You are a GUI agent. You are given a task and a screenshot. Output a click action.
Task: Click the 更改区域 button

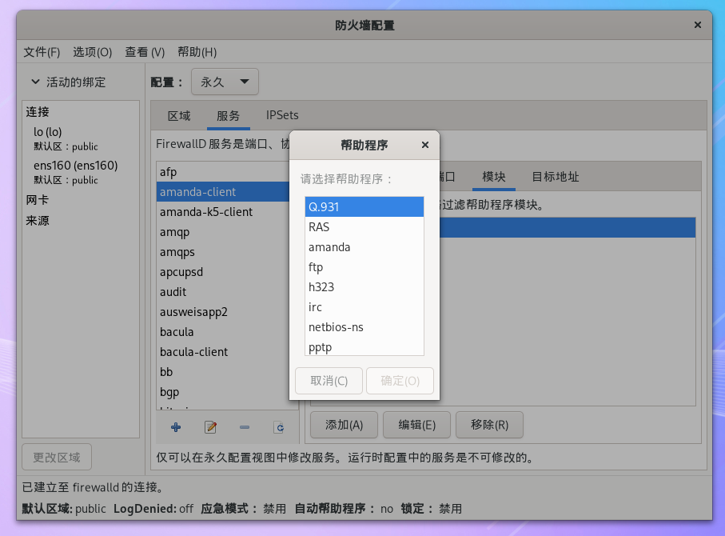[56, 456]
